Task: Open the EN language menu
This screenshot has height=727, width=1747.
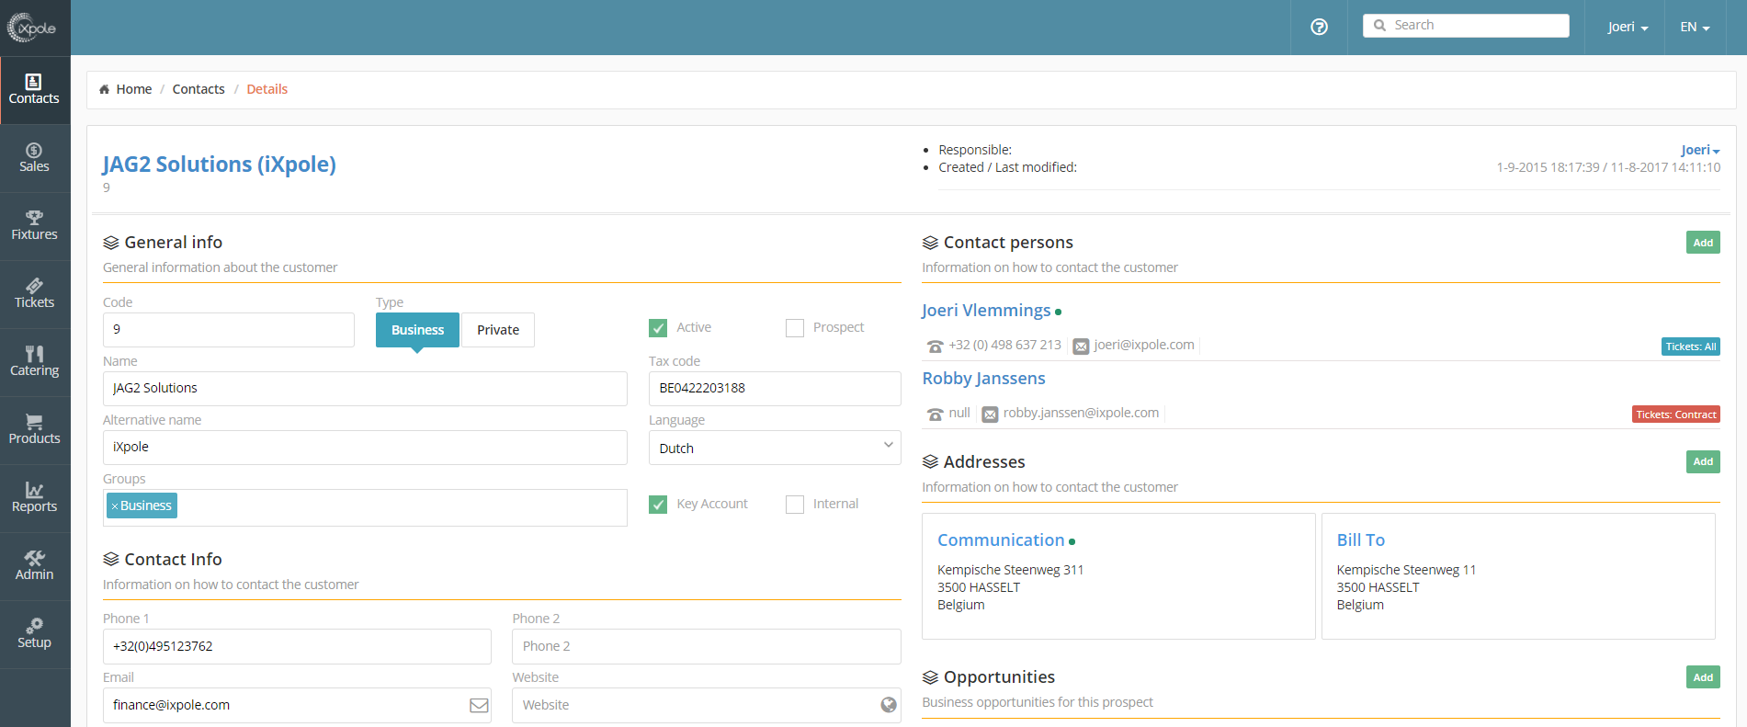Action: click(1696, 27)
